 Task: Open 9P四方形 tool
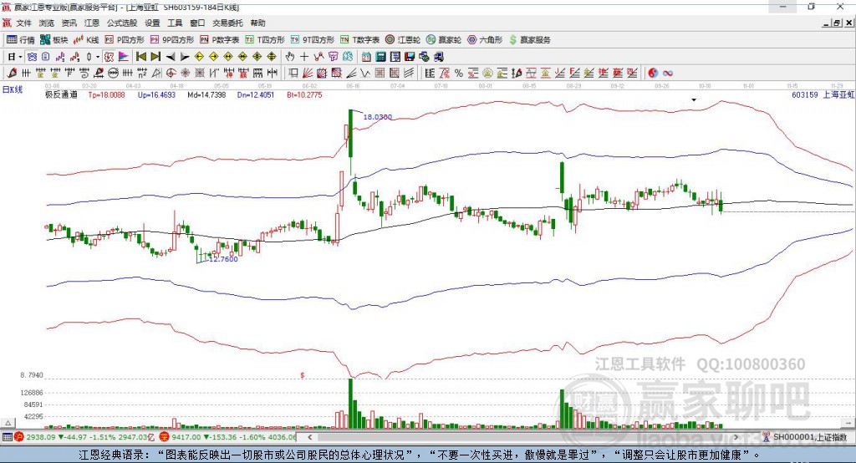coord(172,40)
